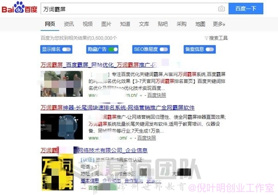Switch on the 备案信息 toggle

pos(209,49)
